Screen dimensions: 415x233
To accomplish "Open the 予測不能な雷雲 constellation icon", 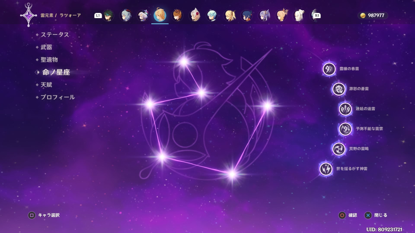I will click(x=345, y=129).
